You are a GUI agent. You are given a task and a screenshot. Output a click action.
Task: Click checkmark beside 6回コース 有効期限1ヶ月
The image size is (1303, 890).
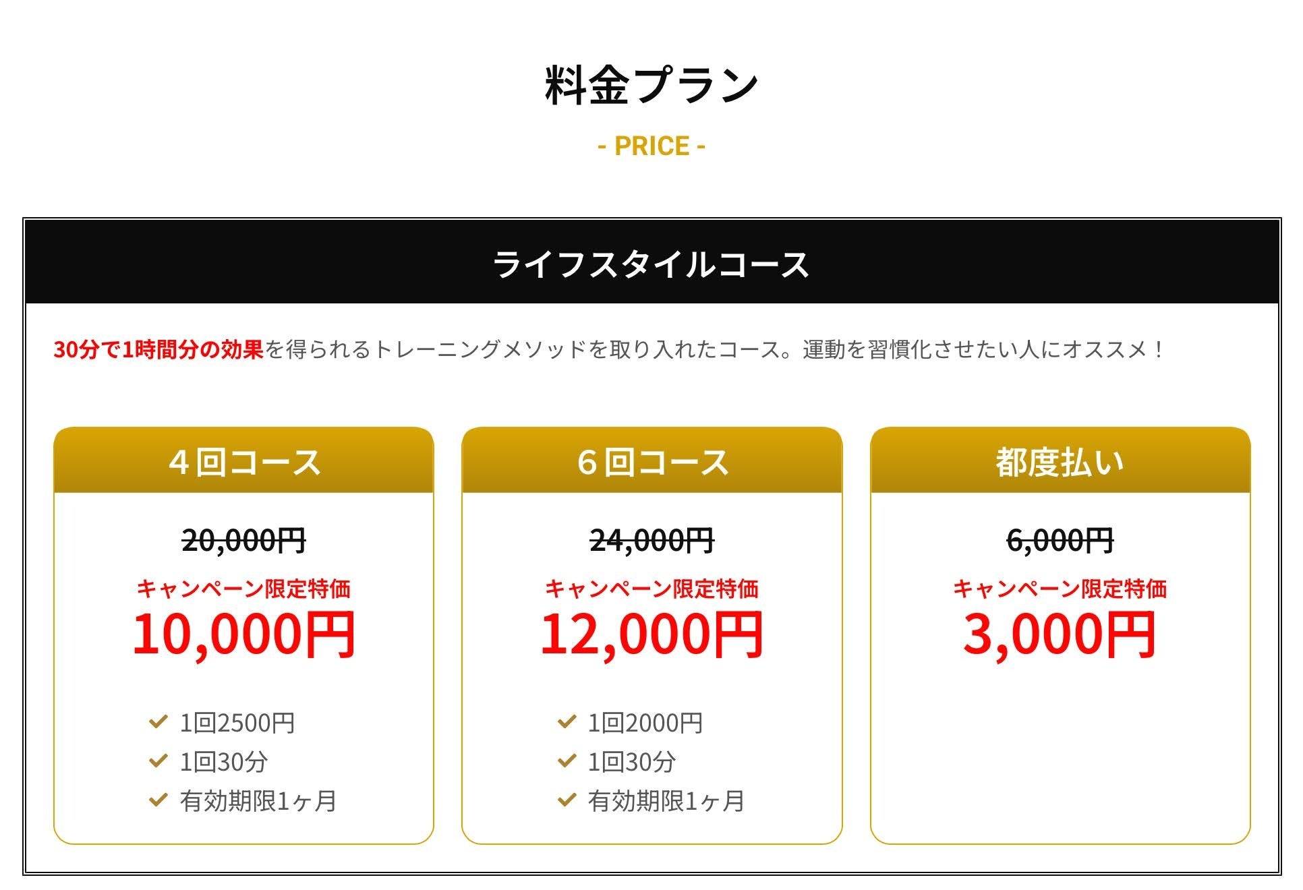tap(567, 800)
